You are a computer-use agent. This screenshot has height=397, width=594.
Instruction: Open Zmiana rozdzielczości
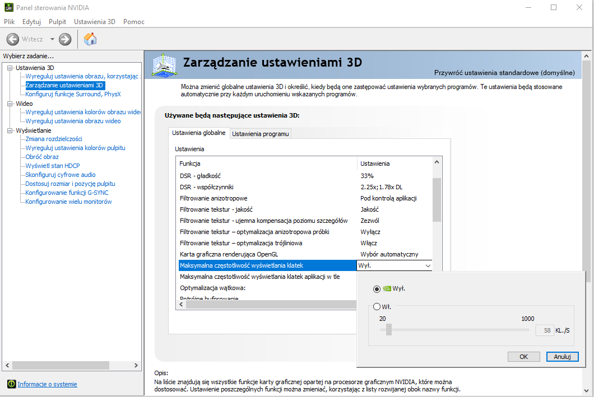(54, 139)
